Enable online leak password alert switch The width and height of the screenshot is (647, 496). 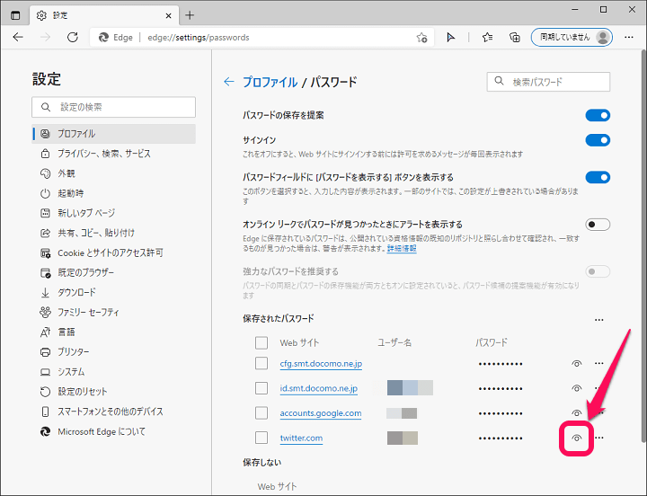tap(598, 225)
